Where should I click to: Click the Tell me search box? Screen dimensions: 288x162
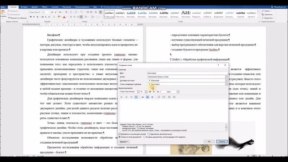(x=112, y=7)
